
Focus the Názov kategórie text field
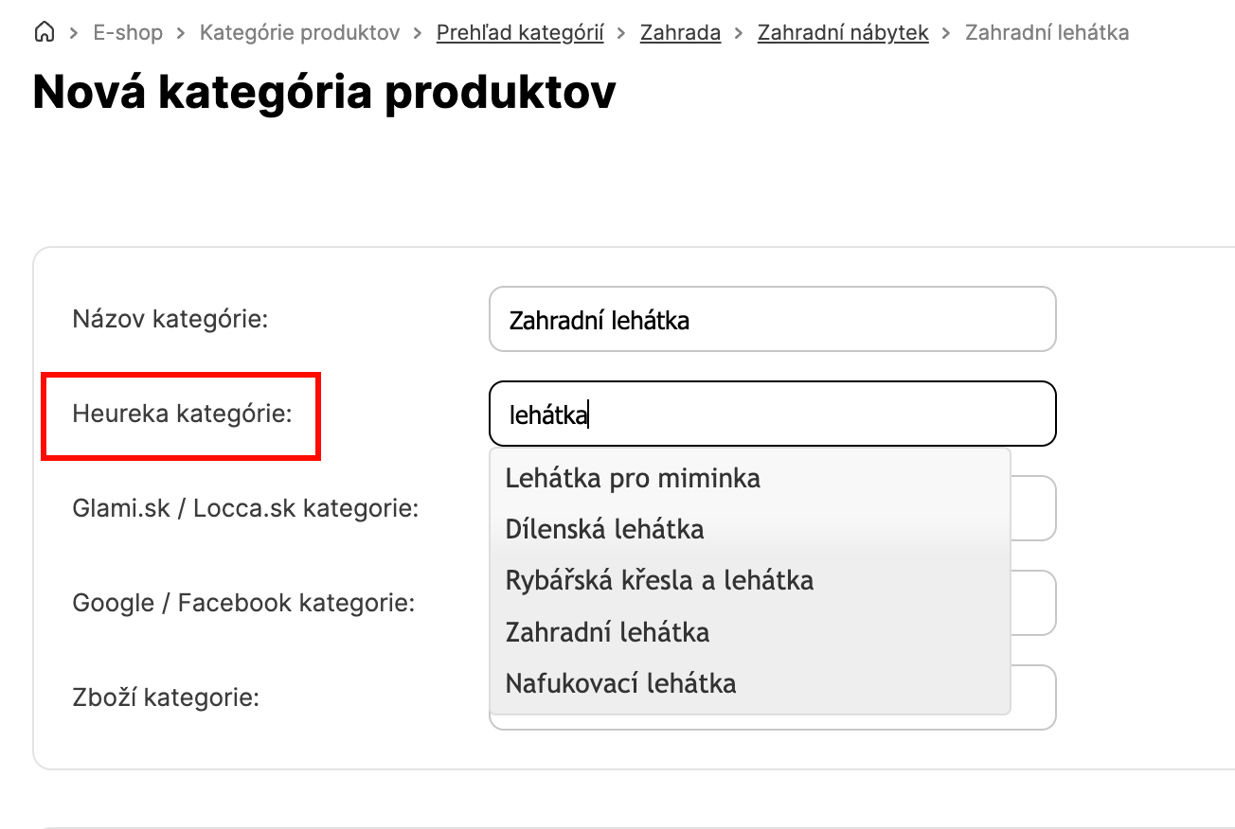[772, 320]
